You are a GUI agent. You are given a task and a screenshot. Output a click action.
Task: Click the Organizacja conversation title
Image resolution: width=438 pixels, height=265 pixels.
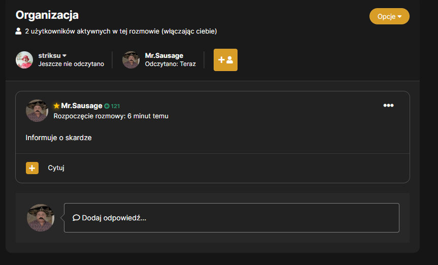47,15
